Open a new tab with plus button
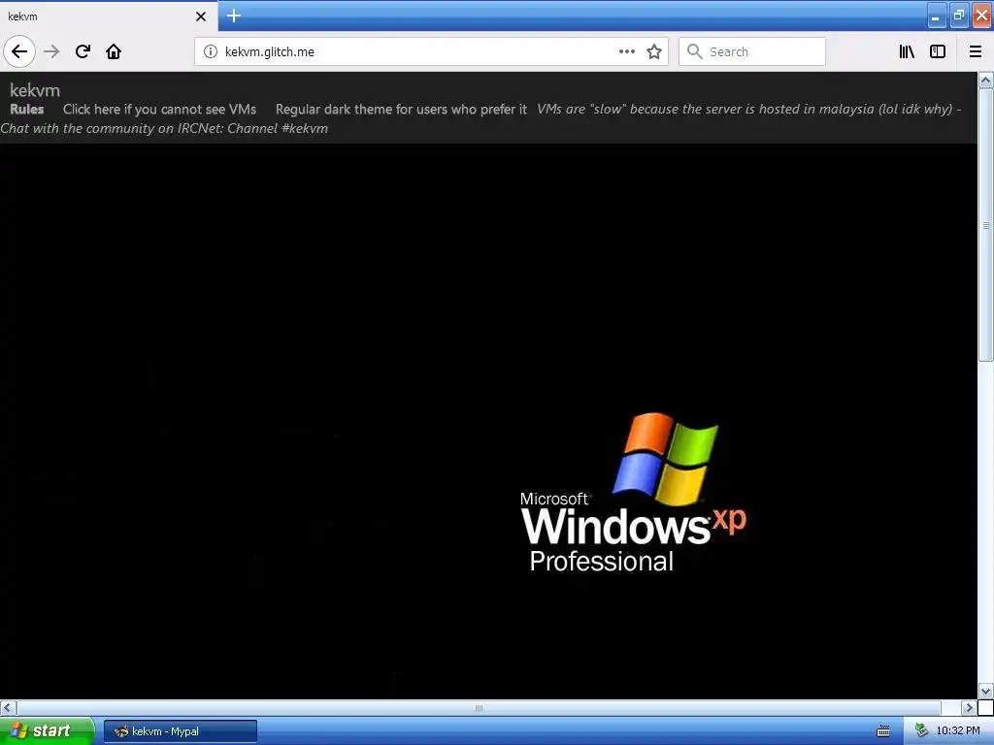This screenshot has width=994, height=745. (233, 16)
